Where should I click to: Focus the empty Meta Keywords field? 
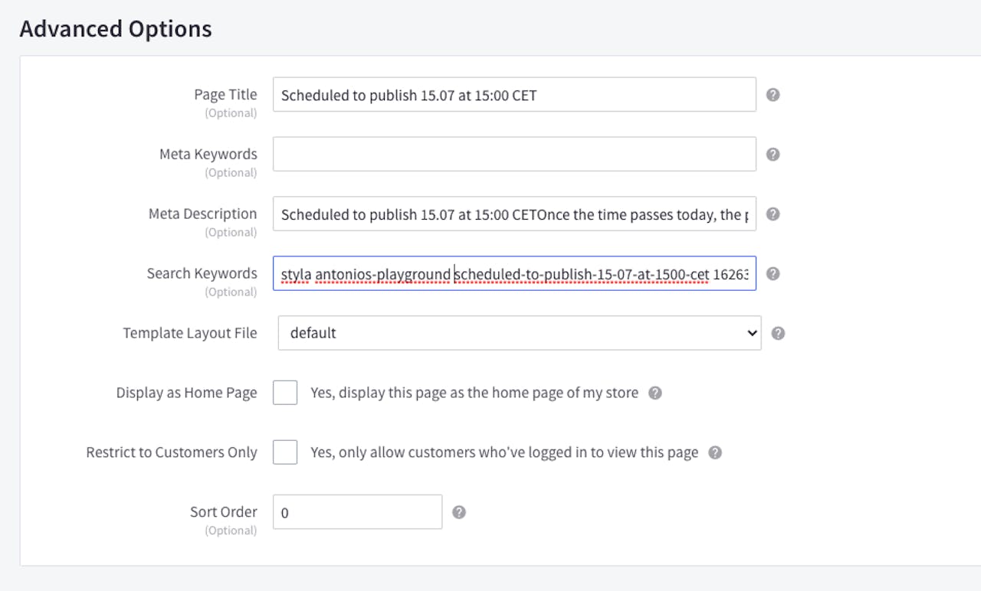pyautogui.click(x=513, y=155)
